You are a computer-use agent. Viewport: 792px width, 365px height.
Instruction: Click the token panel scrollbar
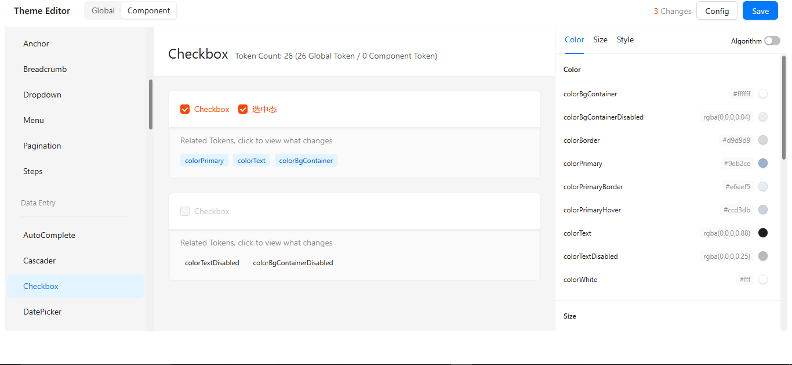784,107
